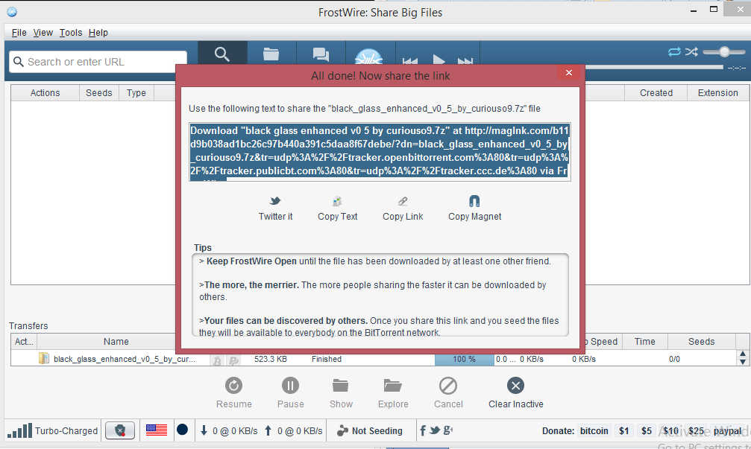This screenshot has width=751, height=449.
Task: Click the Finished status cell
Action: tap(327, 359)
